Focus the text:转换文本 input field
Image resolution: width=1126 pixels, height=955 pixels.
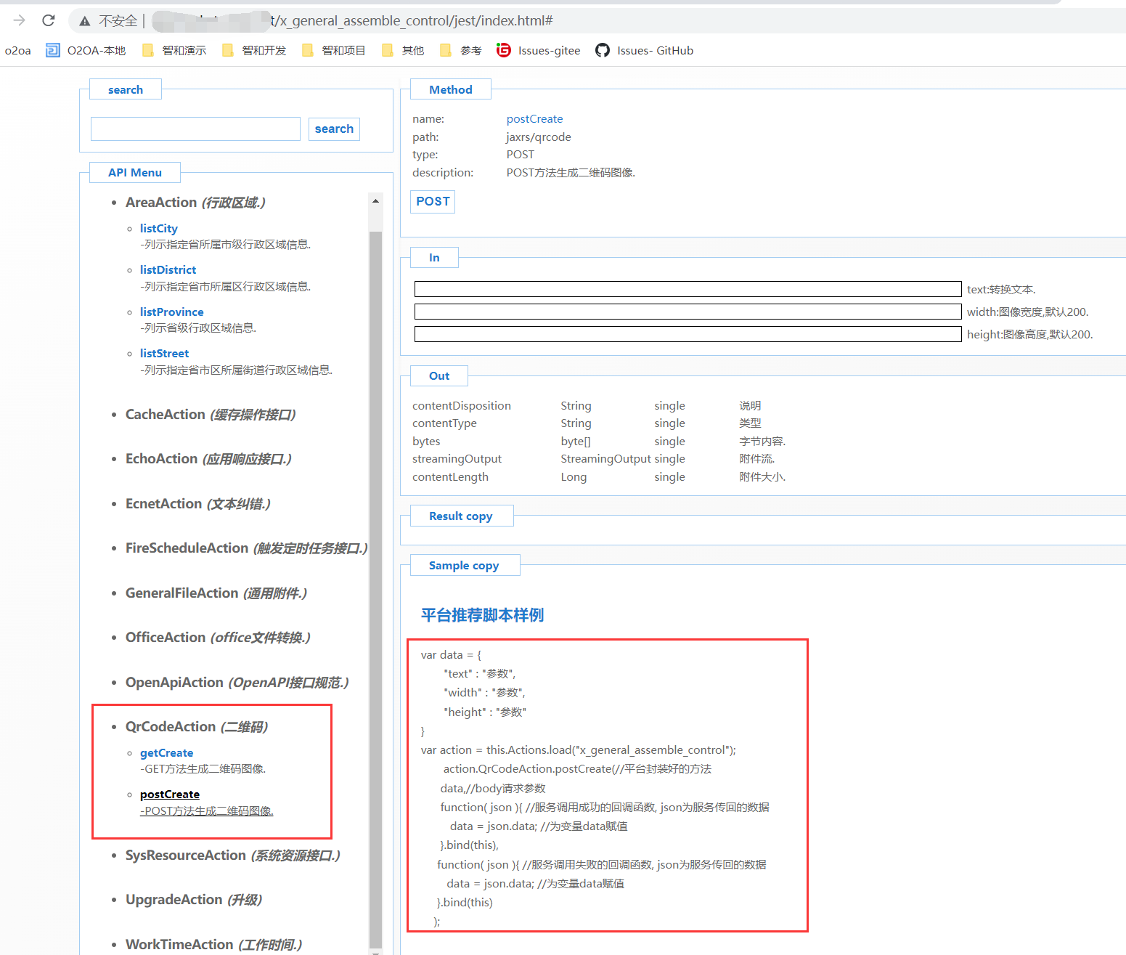coord(687,289)
